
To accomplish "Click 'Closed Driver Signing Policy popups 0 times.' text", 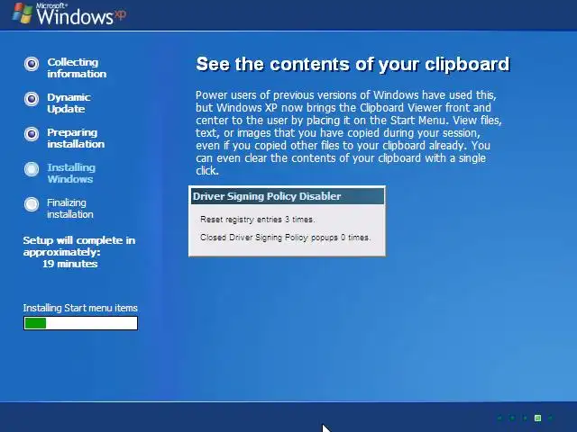I will [x=285, y=238].
